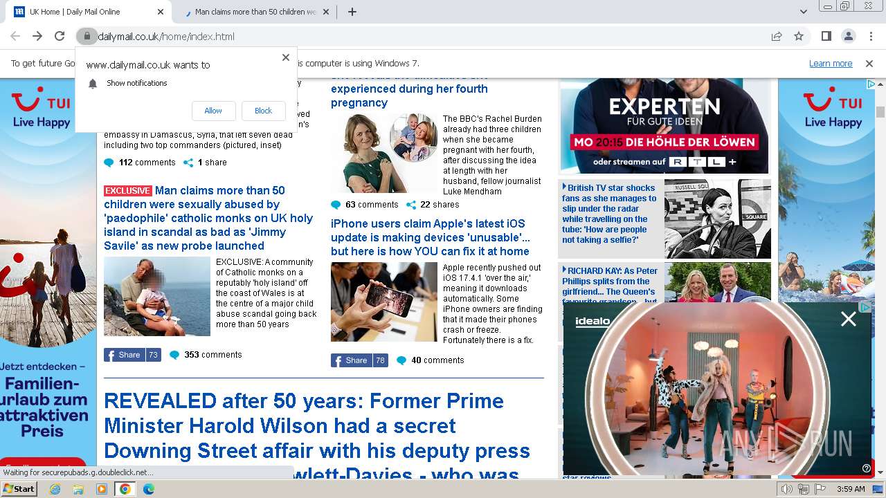The width and height of the screenshot is (886, 498).
Task: Open a new browser tab
Action: click(x=352, y=12)
